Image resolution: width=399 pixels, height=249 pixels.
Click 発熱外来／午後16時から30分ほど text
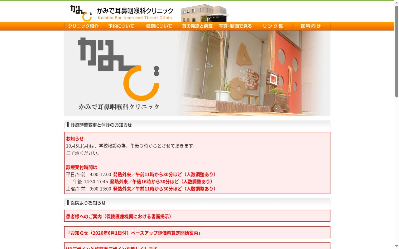point(161,181)
